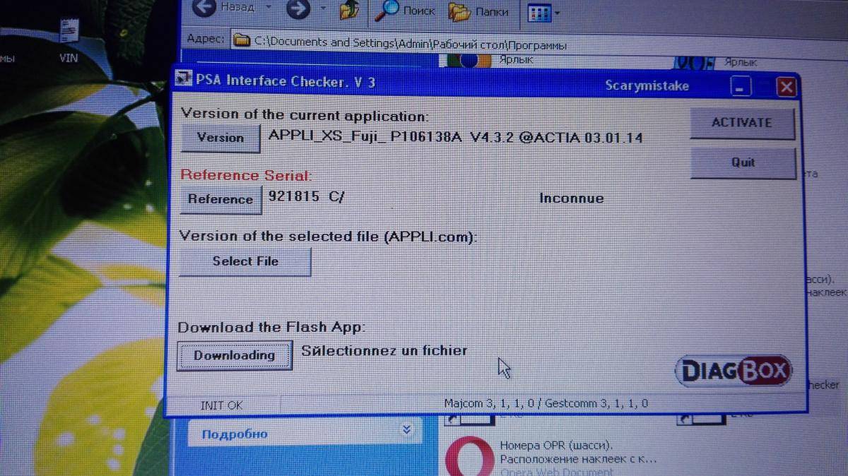Viewport: 848px width, 476px height.
Task: Click the PSA Interface Checker title icon
Action: (183, 80)
